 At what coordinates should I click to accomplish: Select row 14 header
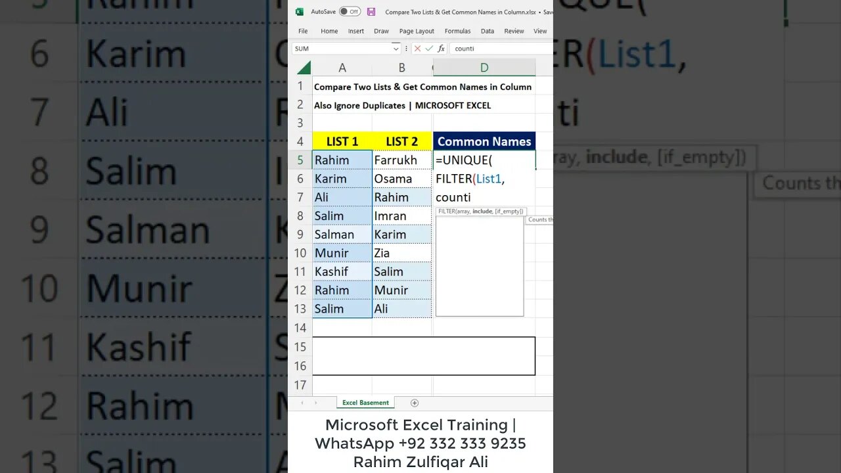300,327
